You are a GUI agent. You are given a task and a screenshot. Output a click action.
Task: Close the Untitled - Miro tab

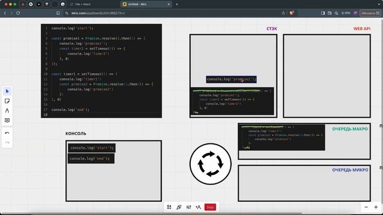[x=169, y=4]
